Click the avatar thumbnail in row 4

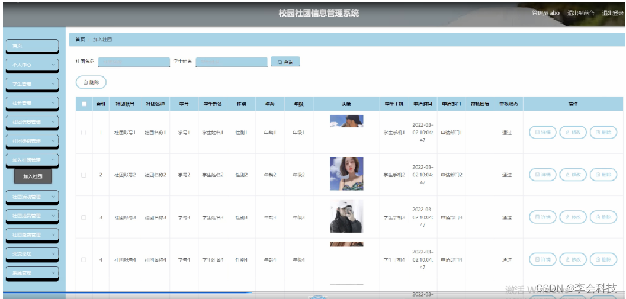346,244
